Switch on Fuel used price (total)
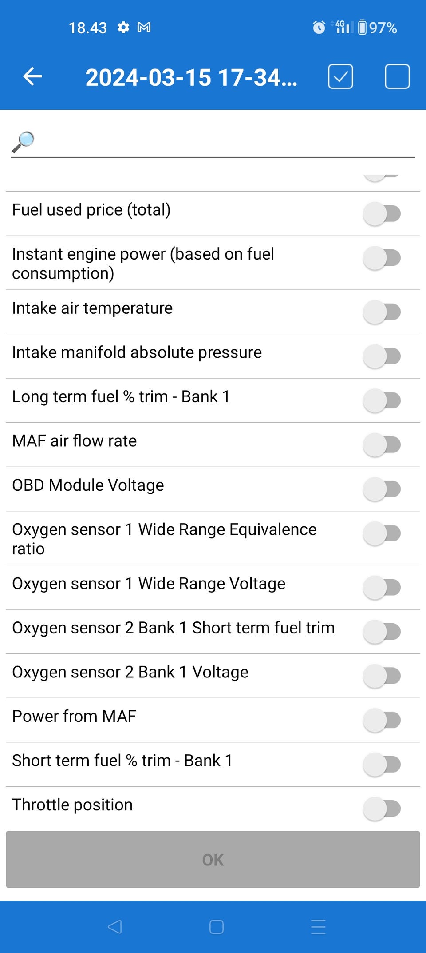This screenshot has width=426, height=953. tap(382, 213)
